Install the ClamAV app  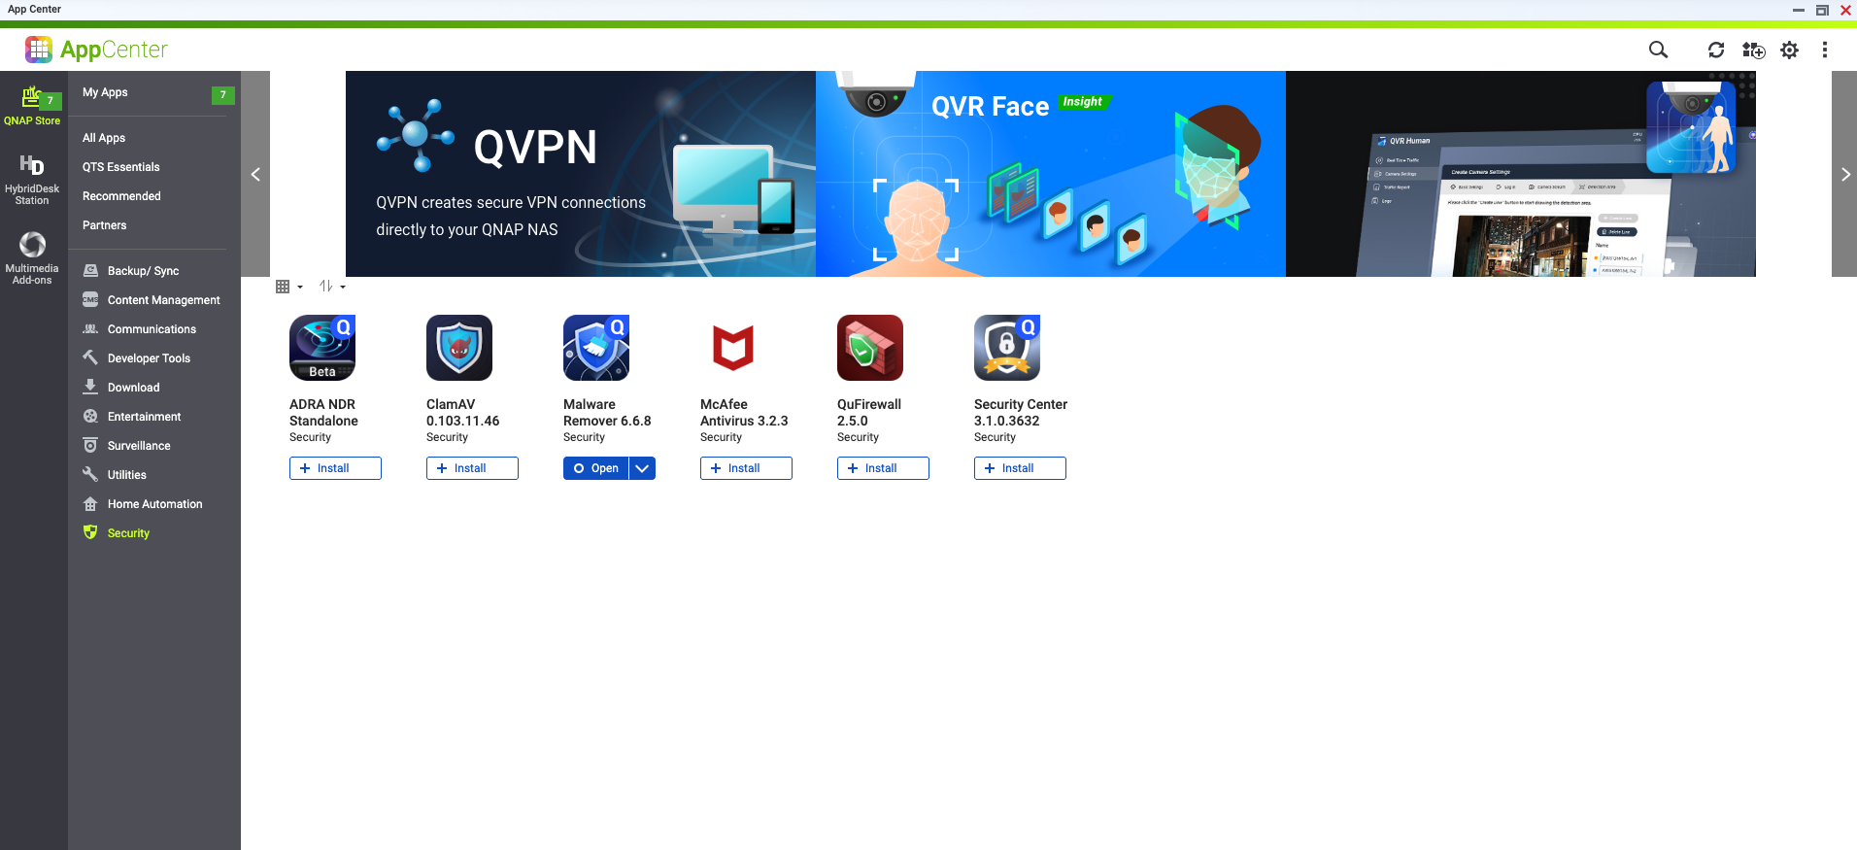(x=472, y=468)
